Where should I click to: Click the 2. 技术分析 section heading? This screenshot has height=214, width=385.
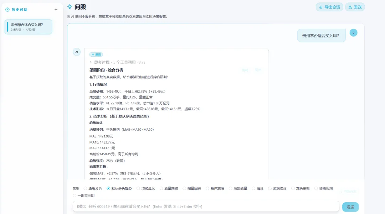[x=119, y=116]
